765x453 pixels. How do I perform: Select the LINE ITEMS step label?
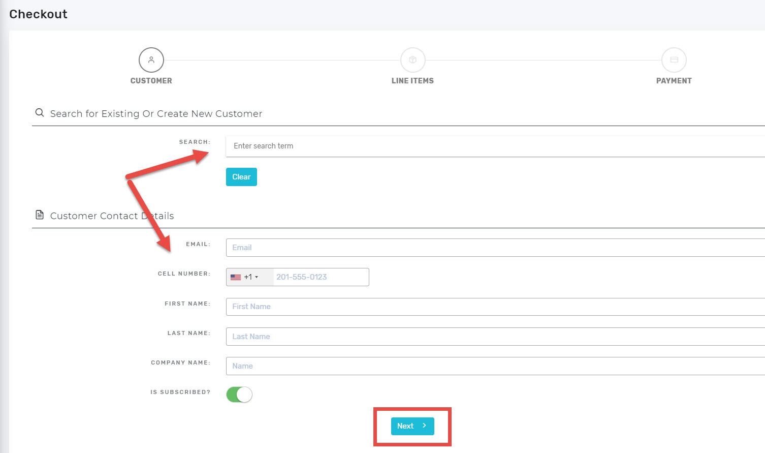point(413,81)
